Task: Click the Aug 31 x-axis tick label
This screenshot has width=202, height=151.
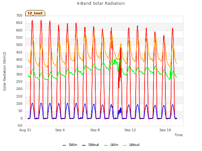Action: click(x=25, y=130)
